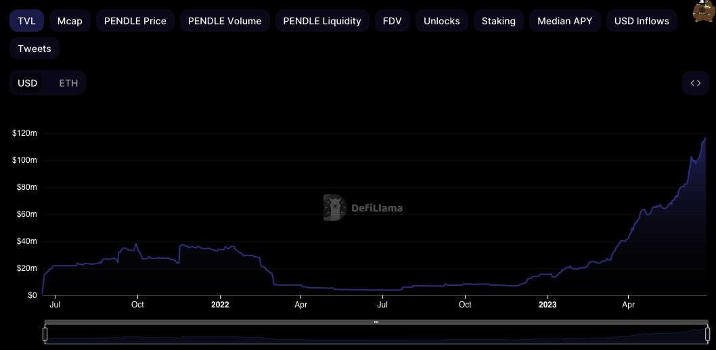The height and width of the screenshot is (350, 716).
Task: Toggle the Tweets chart metric
Action: (35, 48)
